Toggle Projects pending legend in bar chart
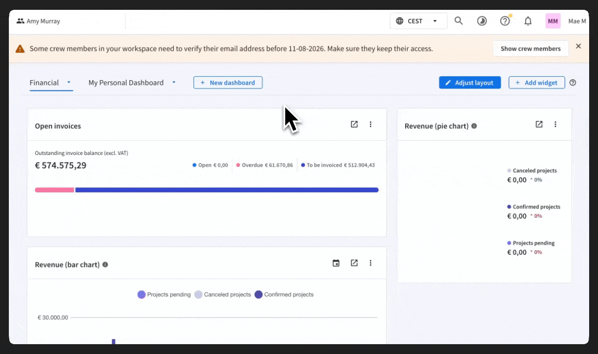This screenshot has height=354, width=598. (164, 295)
